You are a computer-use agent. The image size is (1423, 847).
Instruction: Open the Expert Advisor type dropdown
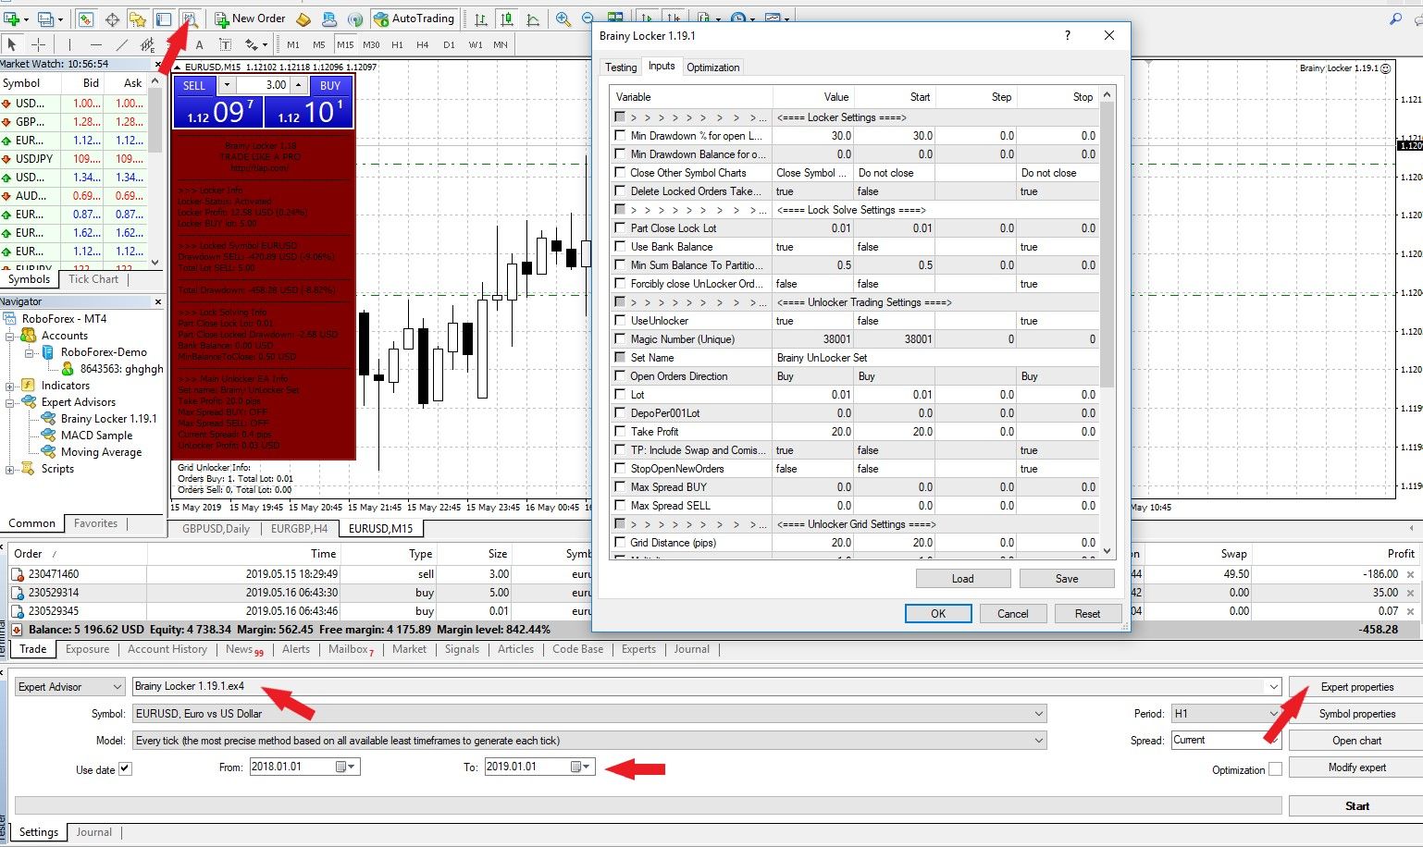point(70,687)
